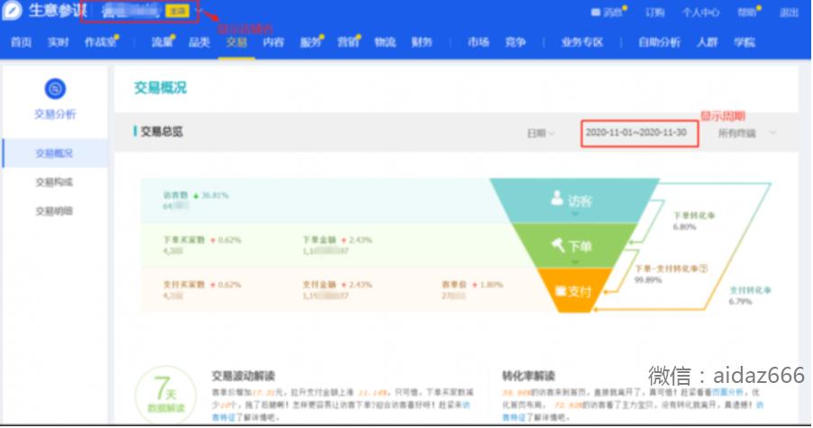Click the 支付转化率 6.79% value
This screenshot has width=813, height=428.
pyautogui.click(x=740, y=301)
